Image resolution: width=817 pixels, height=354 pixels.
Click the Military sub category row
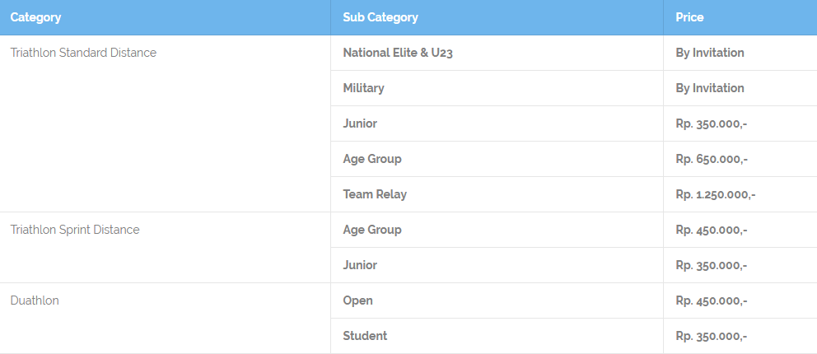point(497,88)
